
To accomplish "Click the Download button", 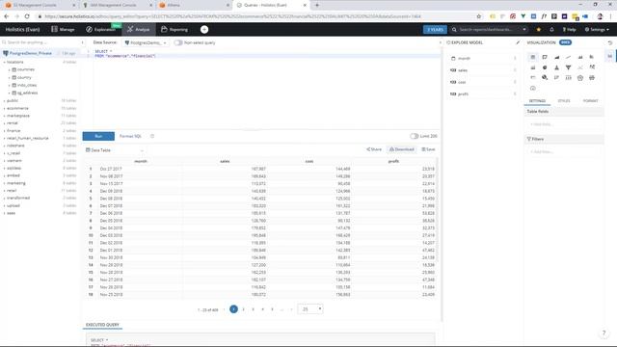I will coord(402,149).
